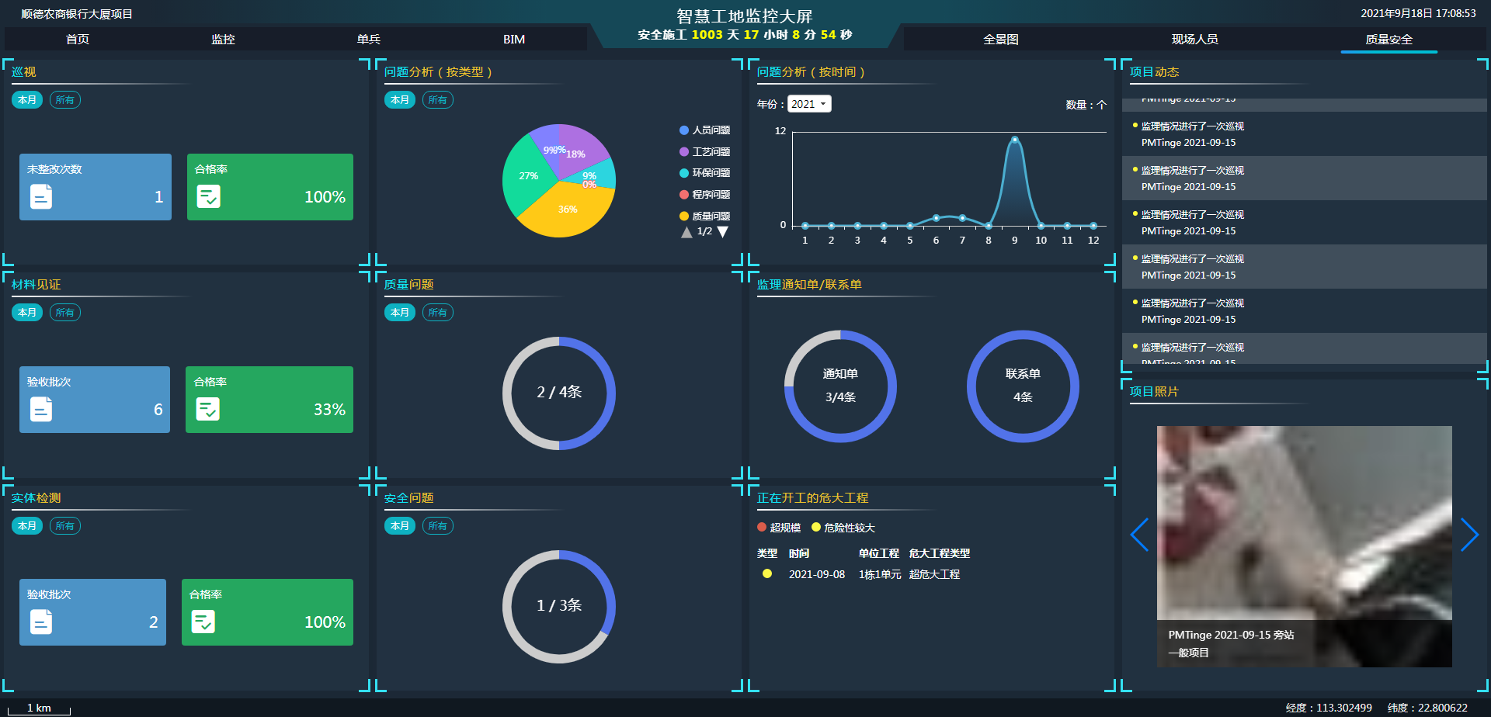The image size is (1491, 717).
Task: Open the BIM tab
Action: pyautogui.click(x=513, y=40)
